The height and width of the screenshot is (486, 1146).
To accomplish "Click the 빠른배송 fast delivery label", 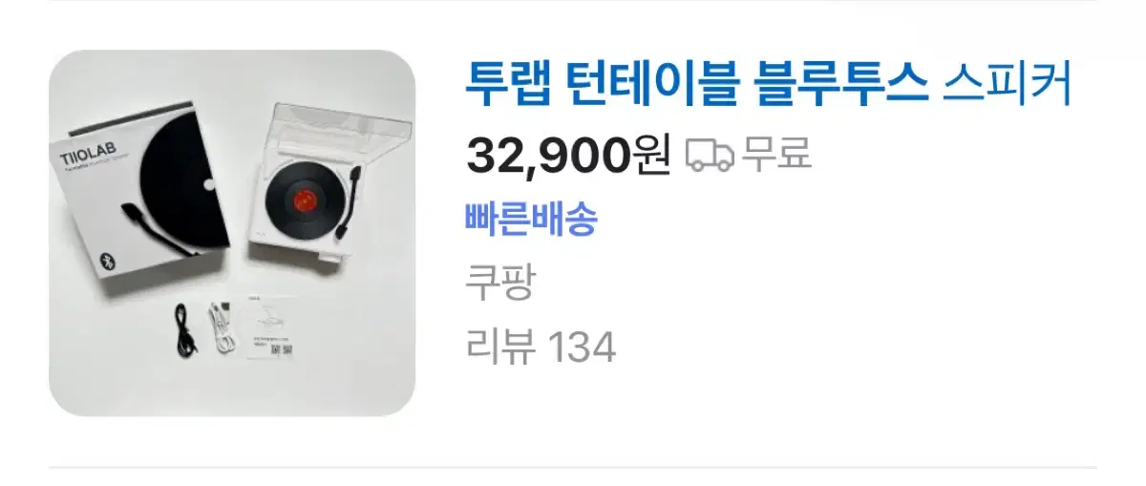I will tap(531, 219).
